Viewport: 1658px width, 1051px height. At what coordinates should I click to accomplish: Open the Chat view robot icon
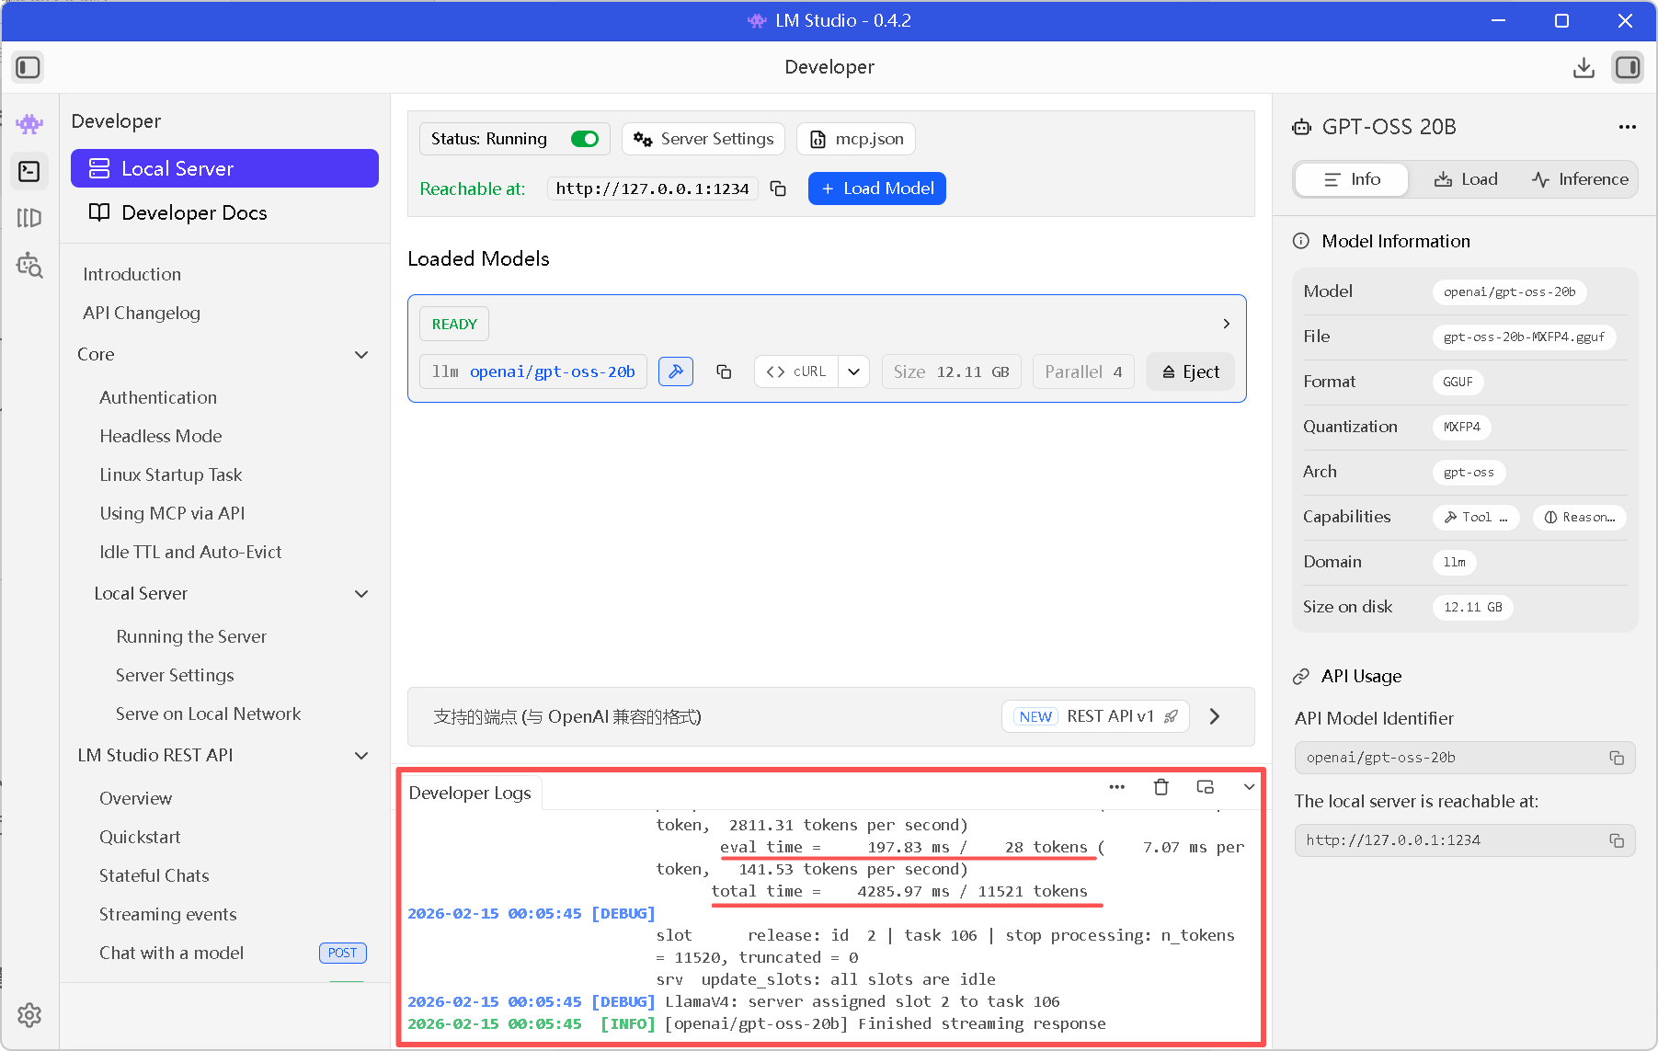coord(29,123)
